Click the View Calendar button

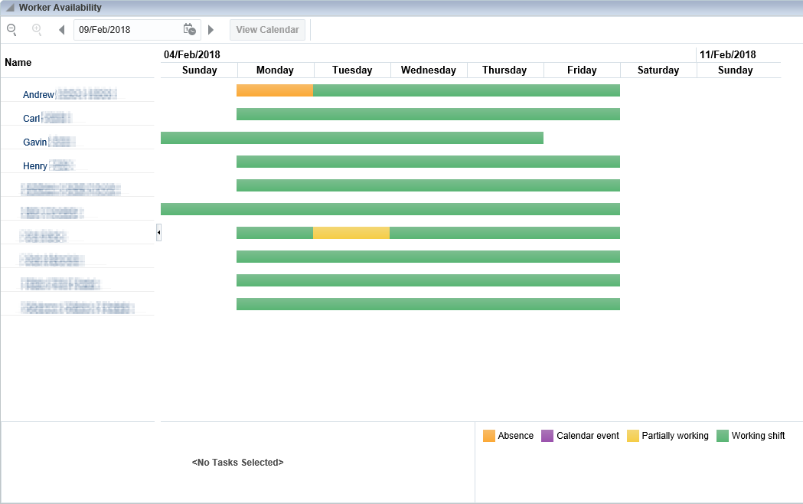tap(267, 29)
